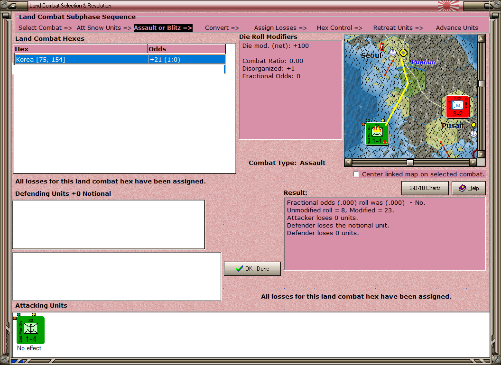Click the Seoul port anchor icon on map
The height and width of the screenshot is (365, 501).
click(393, 53)
